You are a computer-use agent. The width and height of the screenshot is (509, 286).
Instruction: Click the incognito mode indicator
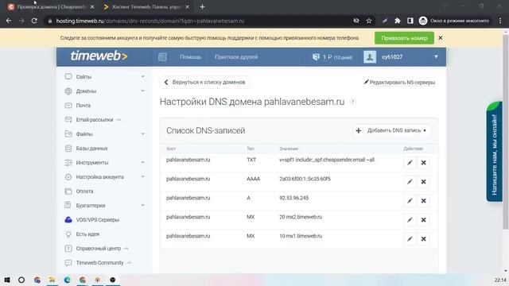click(454, 21)
